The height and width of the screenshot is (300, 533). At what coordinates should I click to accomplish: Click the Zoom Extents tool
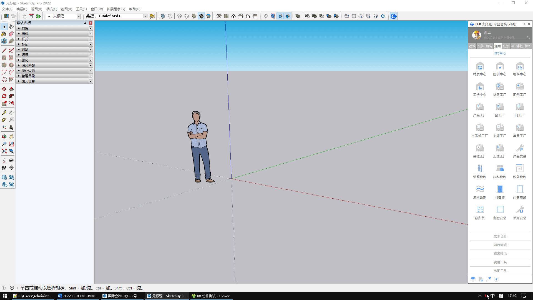pyautogui.click(x=4, y=151)
